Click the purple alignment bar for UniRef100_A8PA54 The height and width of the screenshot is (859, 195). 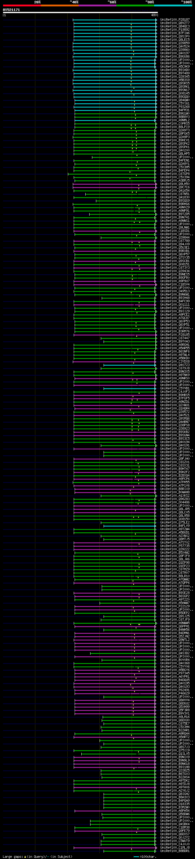115,811
